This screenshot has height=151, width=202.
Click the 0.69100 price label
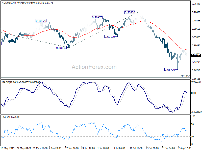coord(110,37)
